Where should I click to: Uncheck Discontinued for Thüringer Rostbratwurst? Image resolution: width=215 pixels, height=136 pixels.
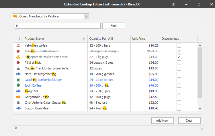pos(179,51)
